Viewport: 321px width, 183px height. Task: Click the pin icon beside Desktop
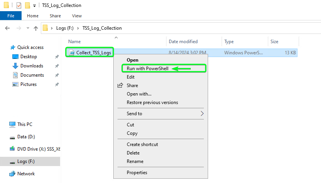[x=57, y=57]
